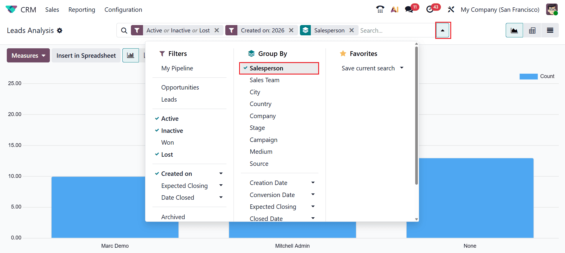Remove the Created on: 2026 filter
Viewport: 565px width, 253px height.
coord(291,30)
